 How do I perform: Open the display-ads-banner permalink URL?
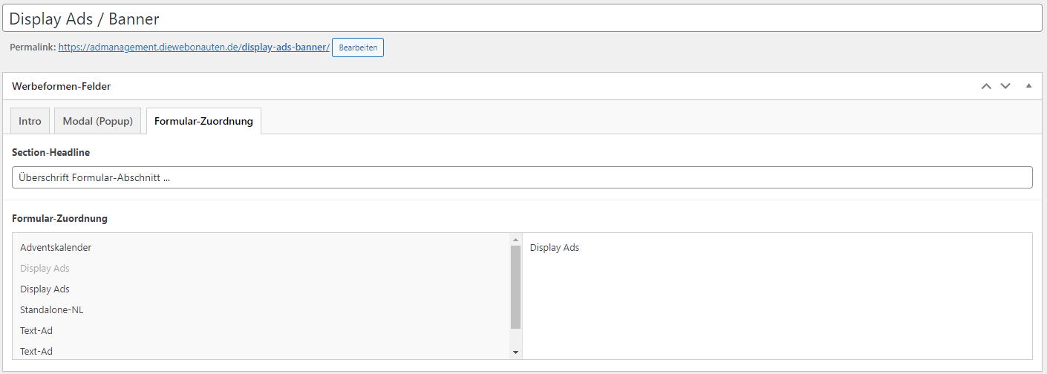pyautogui.click(x=193, y=47)
